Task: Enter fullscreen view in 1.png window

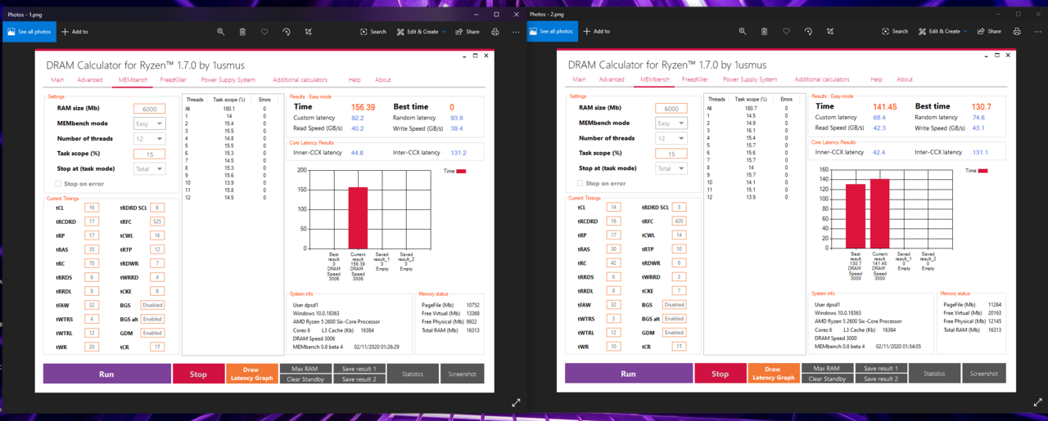Action: (516, 403)
